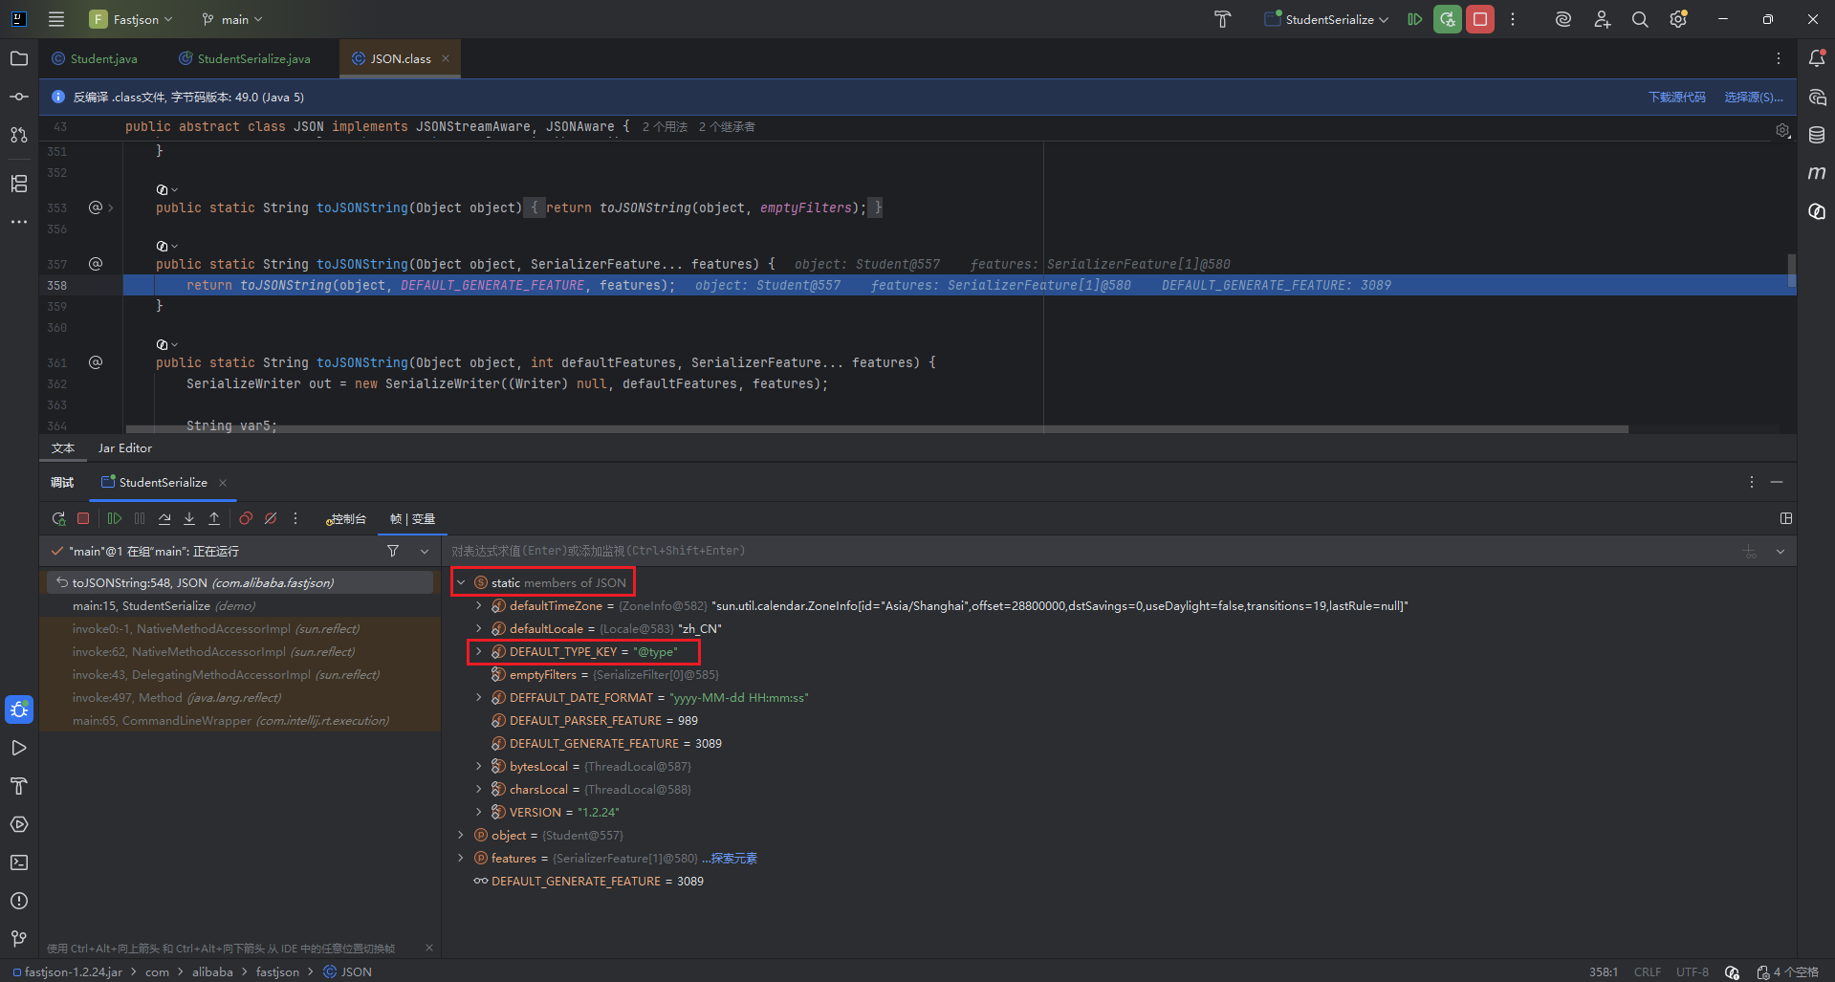The height and width of the screenshot is (982, 1835).
Task: Open the Terminal tool window
Action: point(19,862)
